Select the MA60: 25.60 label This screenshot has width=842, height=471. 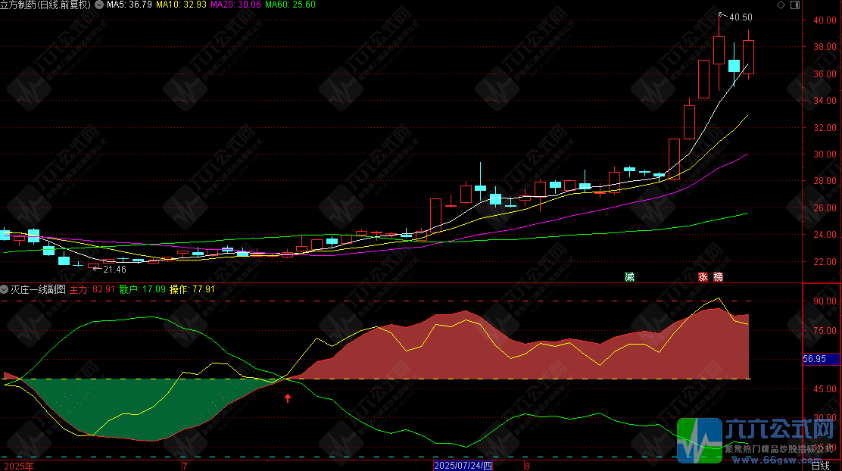[291, 5]
